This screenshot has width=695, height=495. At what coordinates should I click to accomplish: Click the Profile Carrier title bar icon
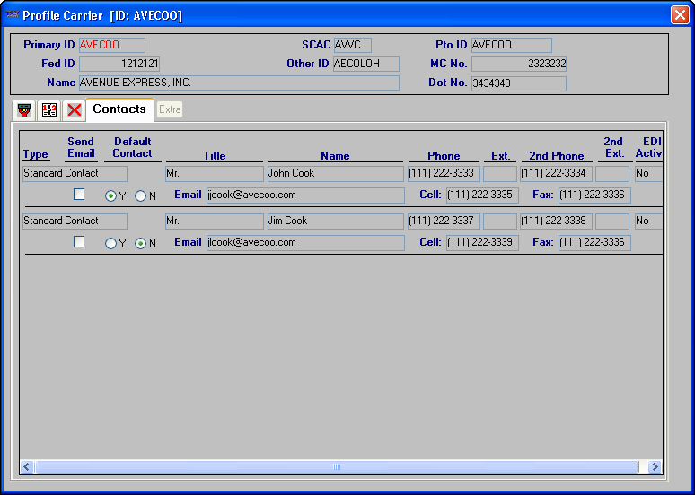[13, 15]
